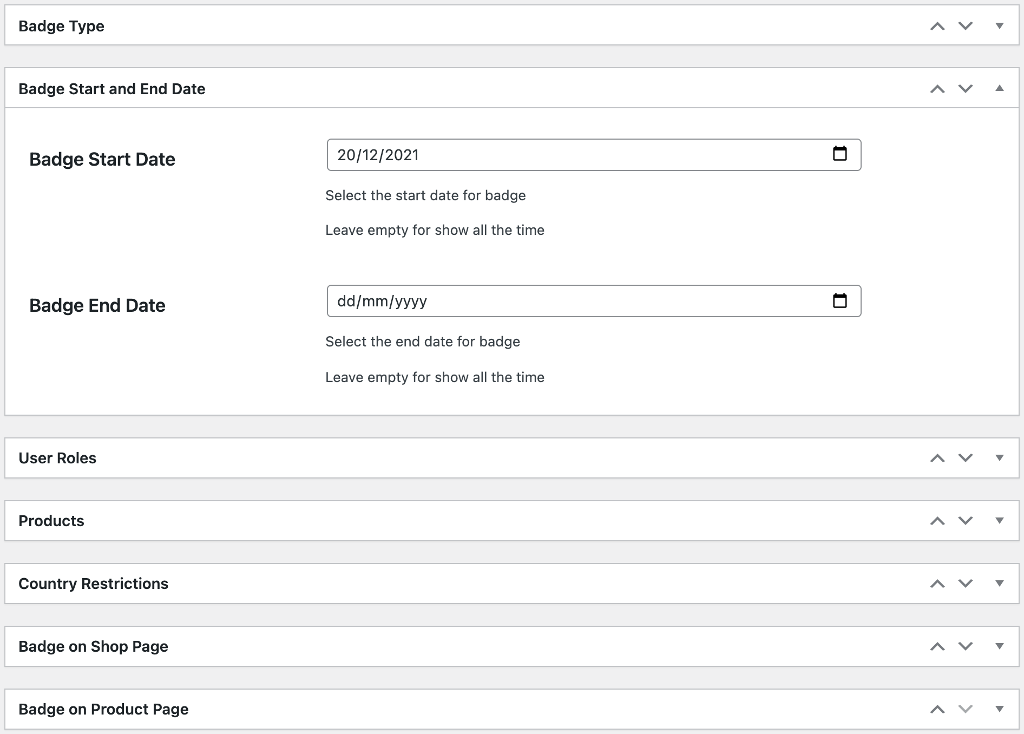Move the User Roles section down
The width and height of the screenshot is (1024, 734).
click(964, 457)
